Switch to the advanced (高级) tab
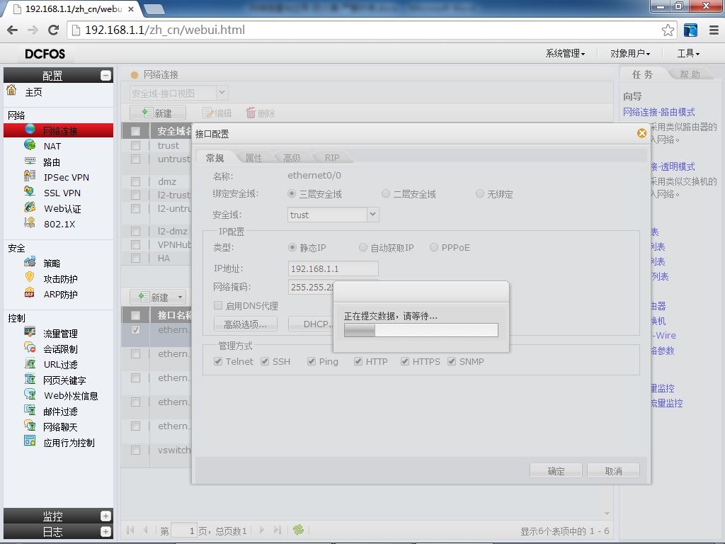The width and height of the screenshot is (725, 544). pyautogui.click(x=292, y=158)
